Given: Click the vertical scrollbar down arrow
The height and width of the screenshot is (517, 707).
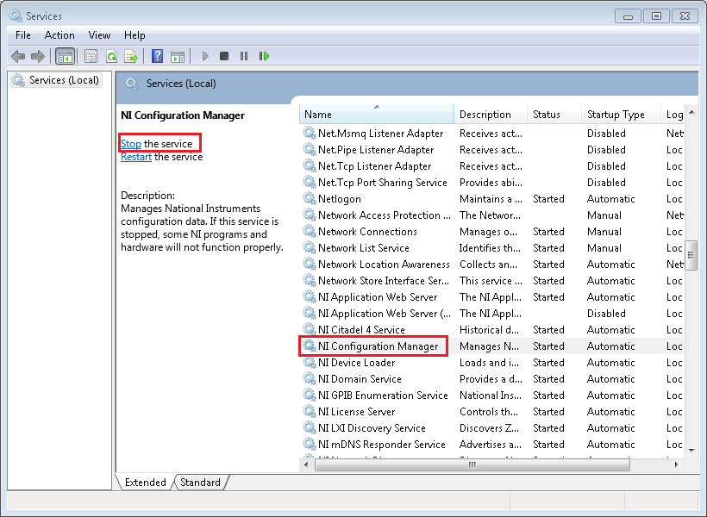Looking at the screenshot, I should pyautogui.click(x=691, y=450).
